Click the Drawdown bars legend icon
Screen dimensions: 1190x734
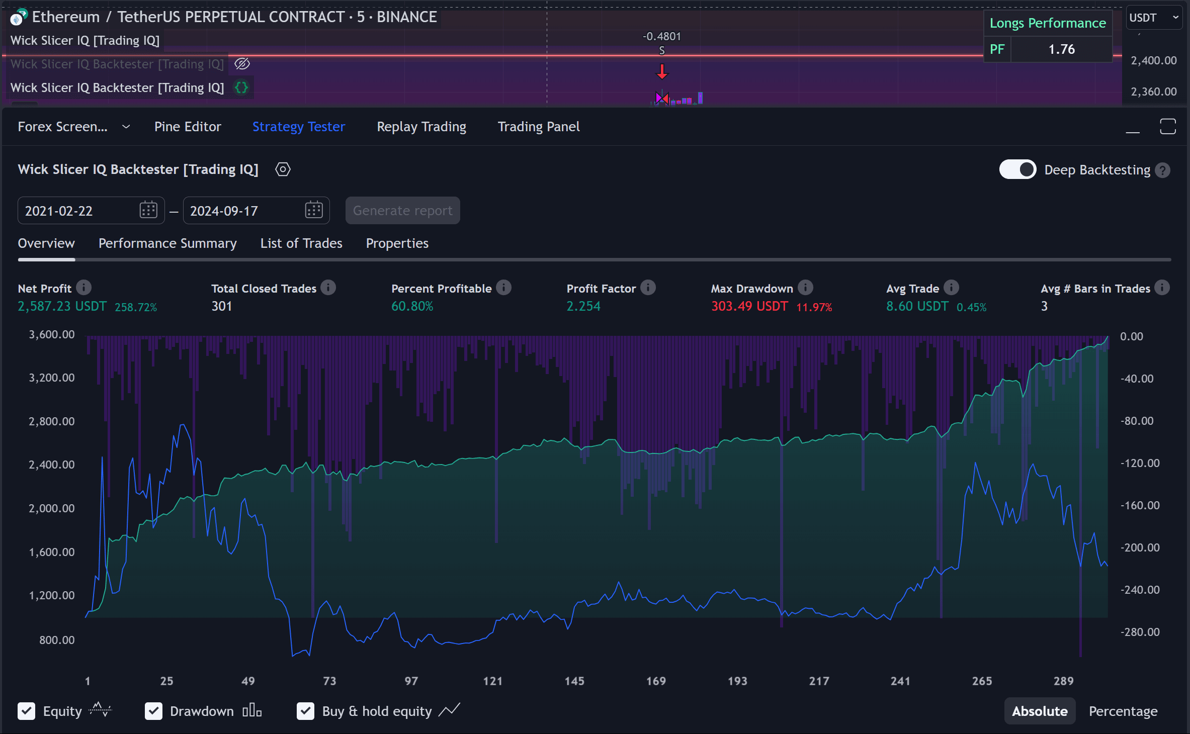coord(252,710)
